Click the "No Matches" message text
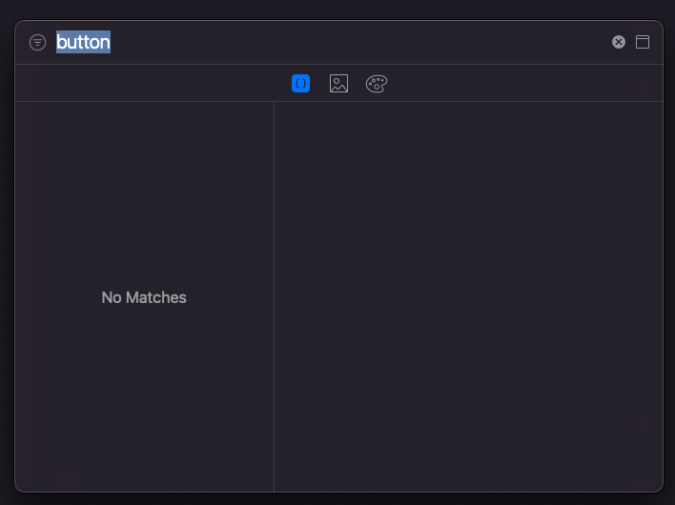 [x=144, y=297]
